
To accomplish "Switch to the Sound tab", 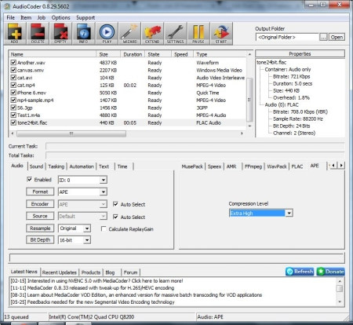I will pyautogui.click(x=36, y=166).
